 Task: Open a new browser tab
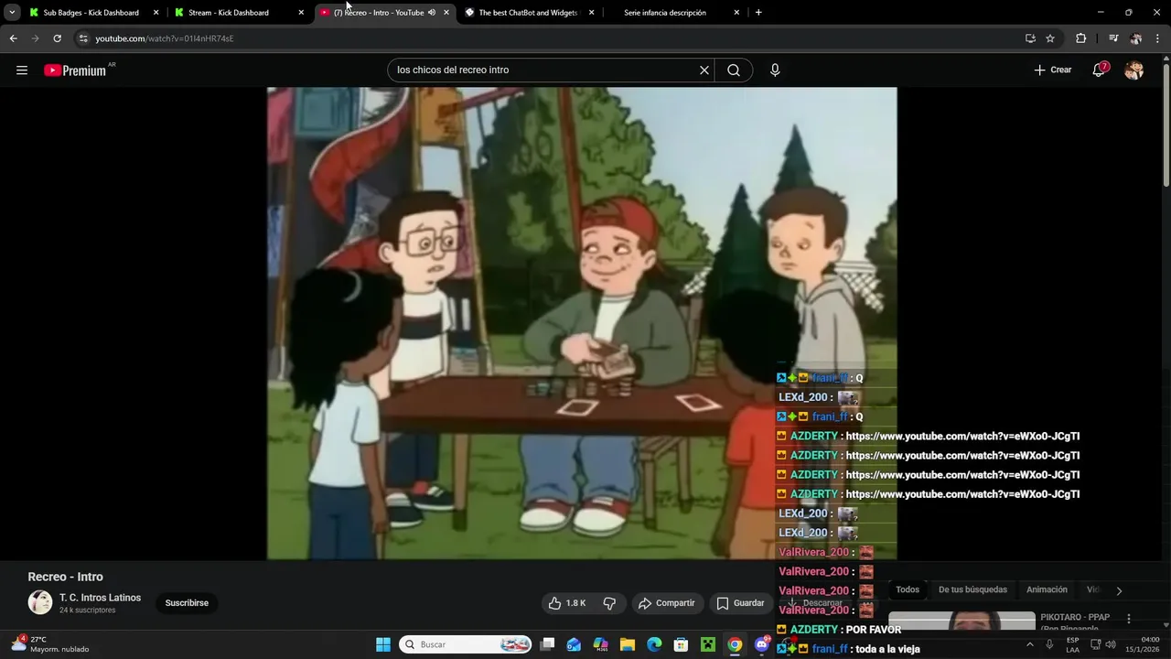tap(758, 13)
